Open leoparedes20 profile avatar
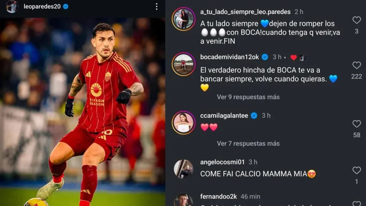 [x=12, y=6]
